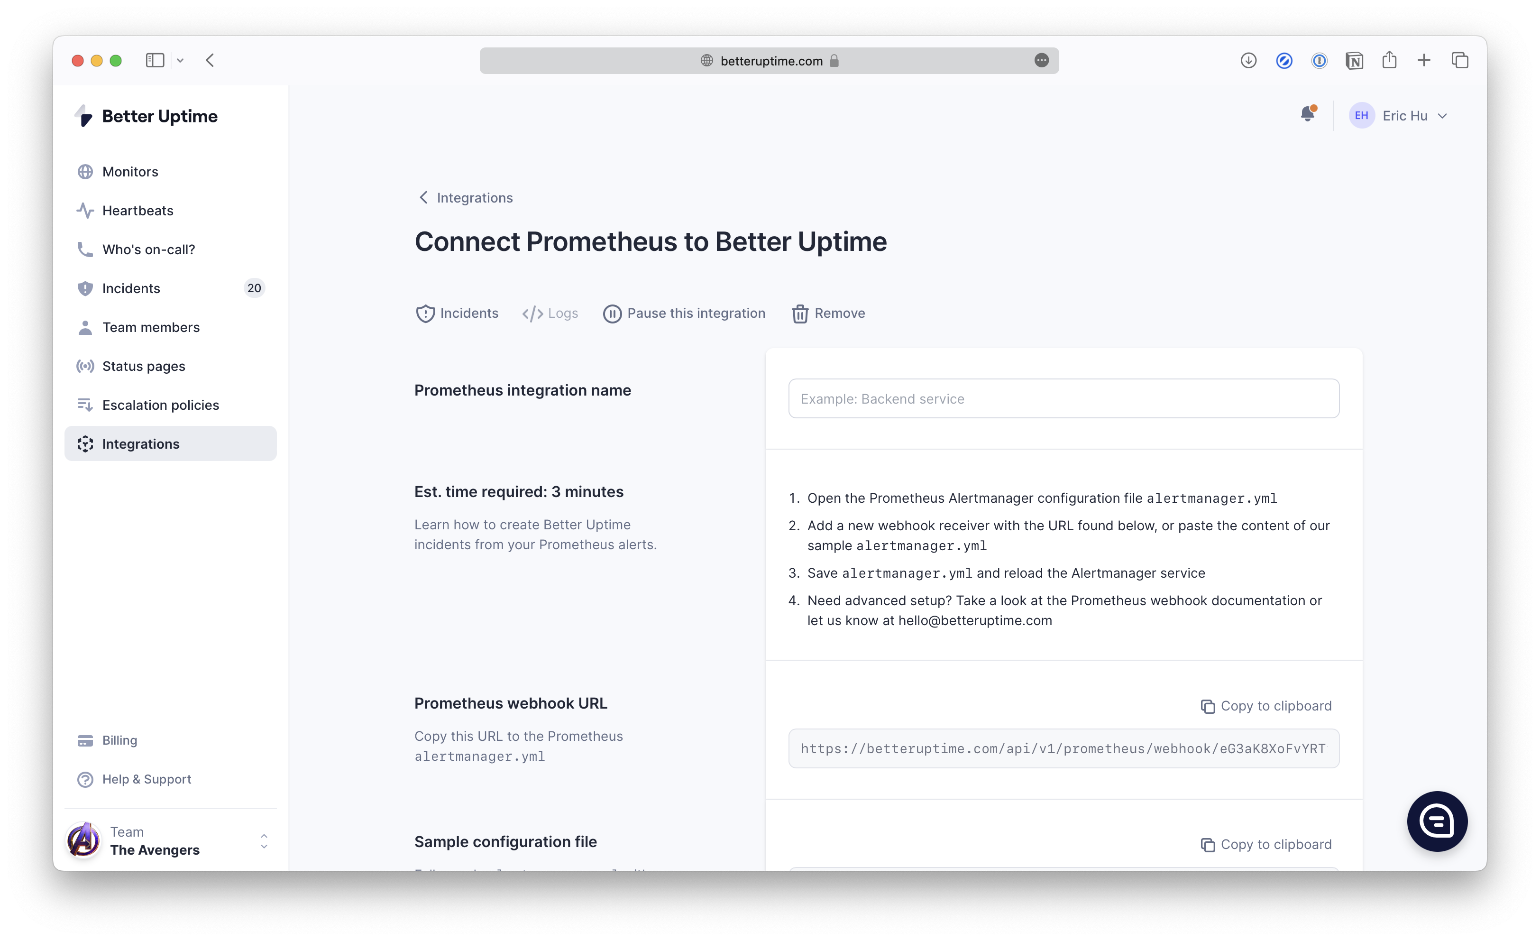Expand the team switcher for The Avengers
The height and width of the screenshot is (941, 1540).
click(x=265, y=840)
